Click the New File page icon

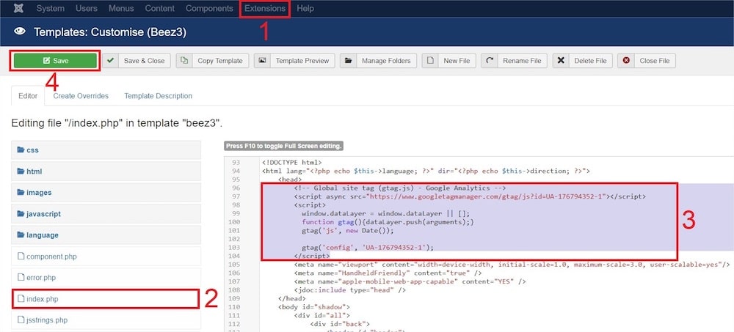click(431, 61)
